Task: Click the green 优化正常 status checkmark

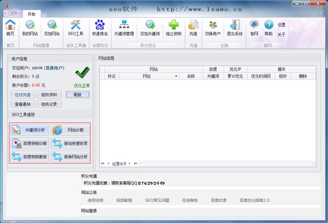Action: pos(83,73)
